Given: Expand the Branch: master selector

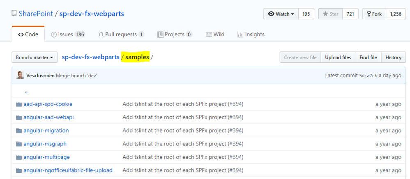Looking at the screenshot, I should (x=35, y=57).
